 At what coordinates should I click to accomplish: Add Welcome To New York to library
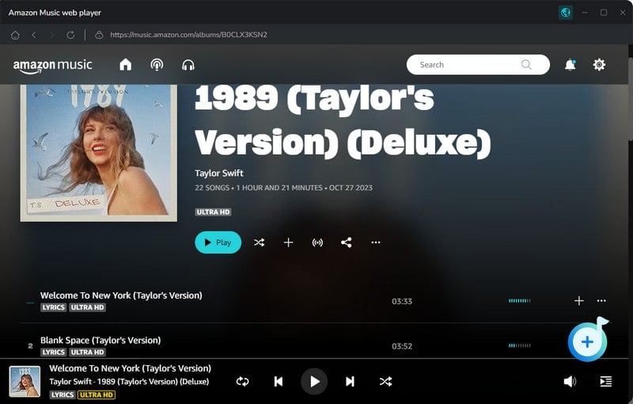pyautogui.click(x=579, y=300)
